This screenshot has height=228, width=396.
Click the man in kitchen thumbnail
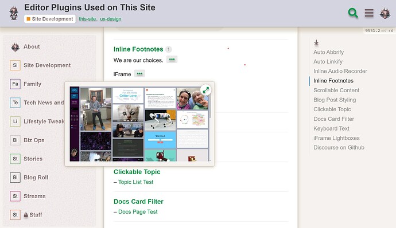coord(96,109)
